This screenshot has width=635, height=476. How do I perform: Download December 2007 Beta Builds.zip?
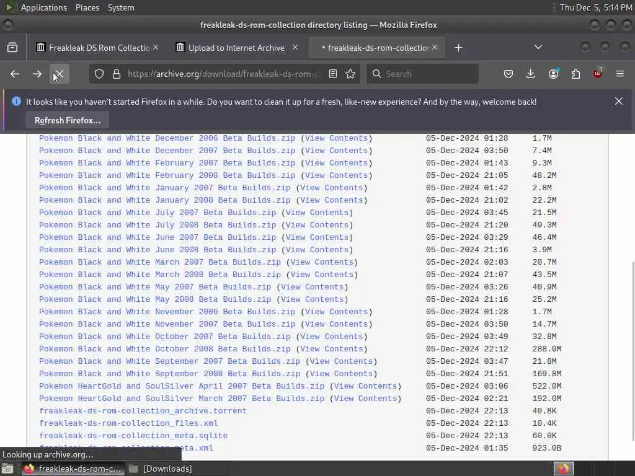(x=167, y=151)
